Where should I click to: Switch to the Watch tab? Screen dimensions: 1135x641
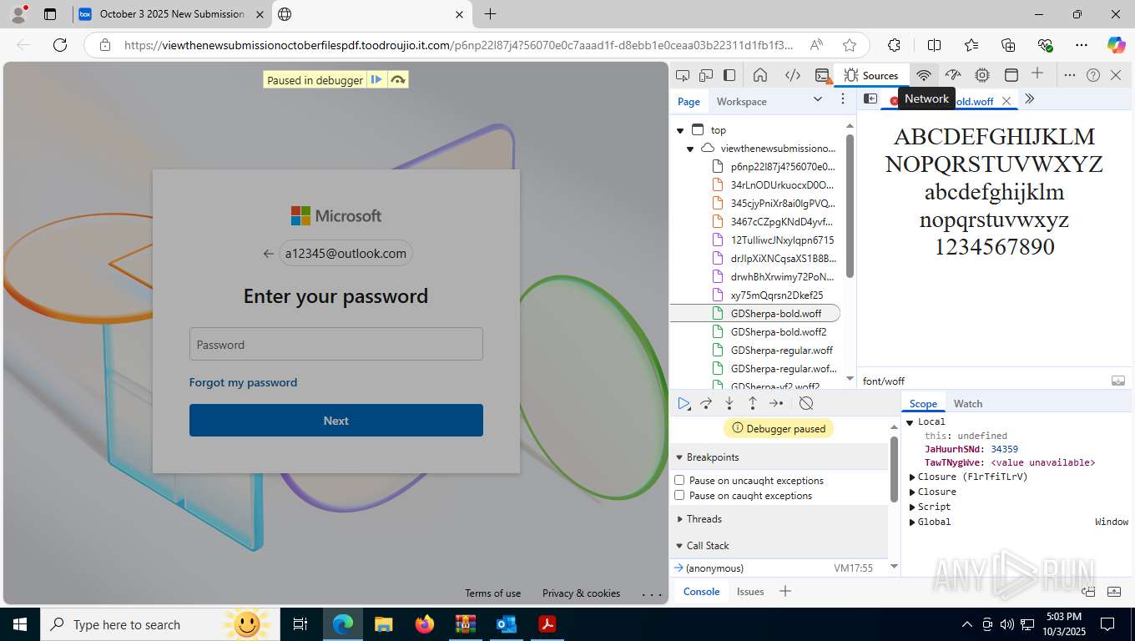pos(968,403)
